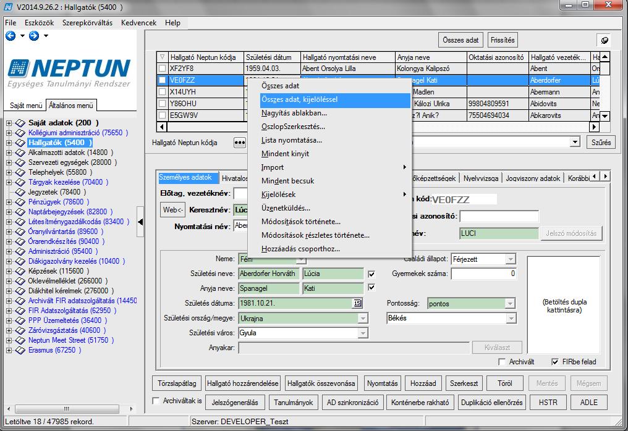Tick the checkbox for row X14UYH
This screenshot has height=431, width=628.
pos(162,91)
